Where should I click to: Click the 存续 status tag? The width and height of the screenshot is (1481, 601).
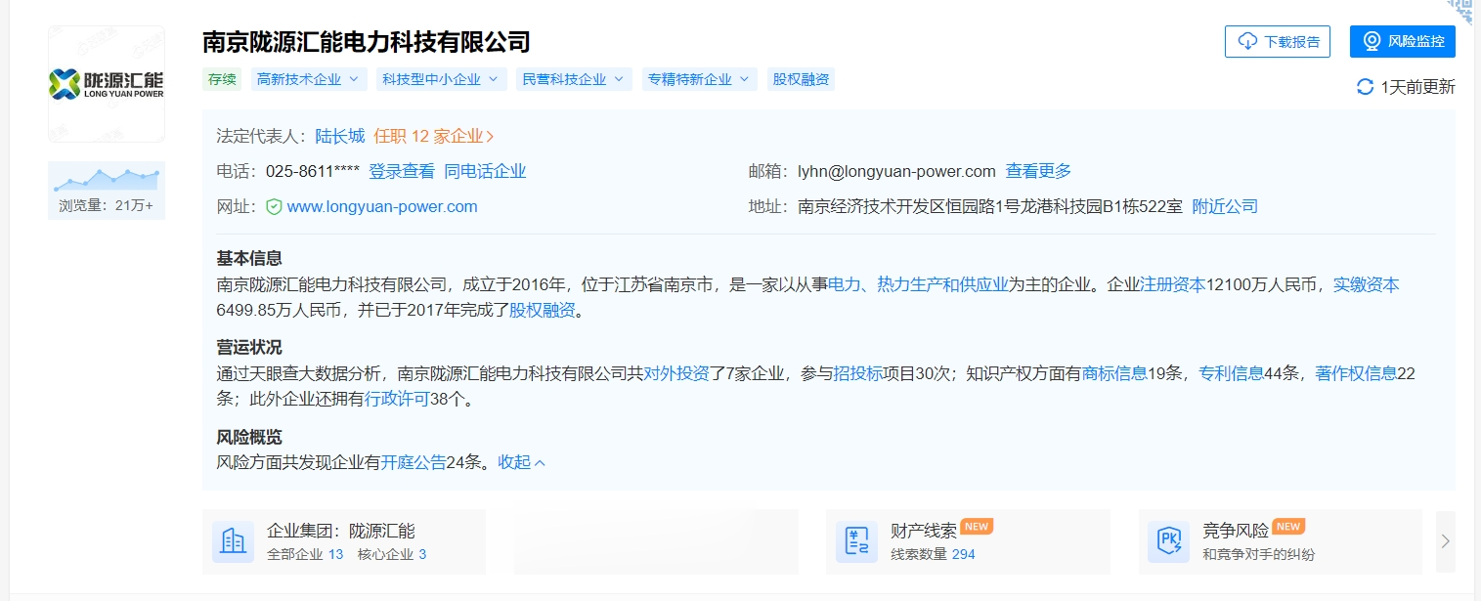(x=222, y=80)
